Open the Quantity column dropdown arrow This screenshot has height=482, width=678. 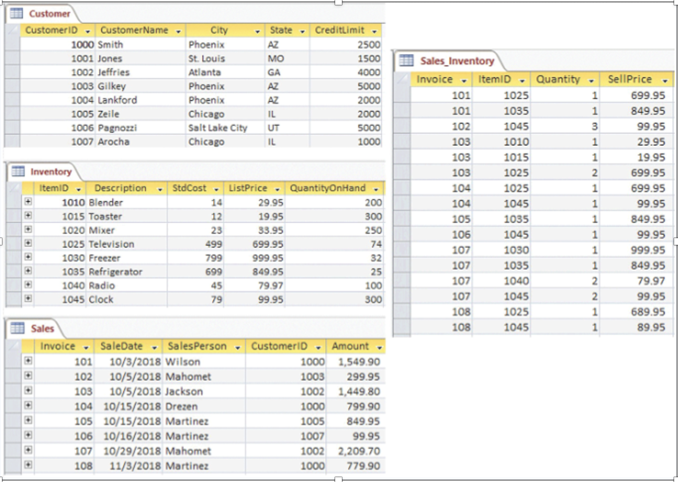tap(591, 81)
